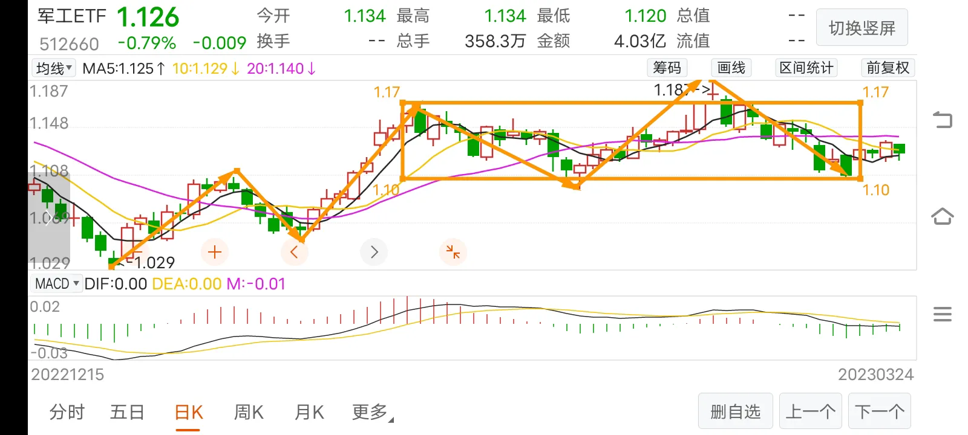Select the 日K tab
This screenshot has height=435, width=968.
click(188, 412)
